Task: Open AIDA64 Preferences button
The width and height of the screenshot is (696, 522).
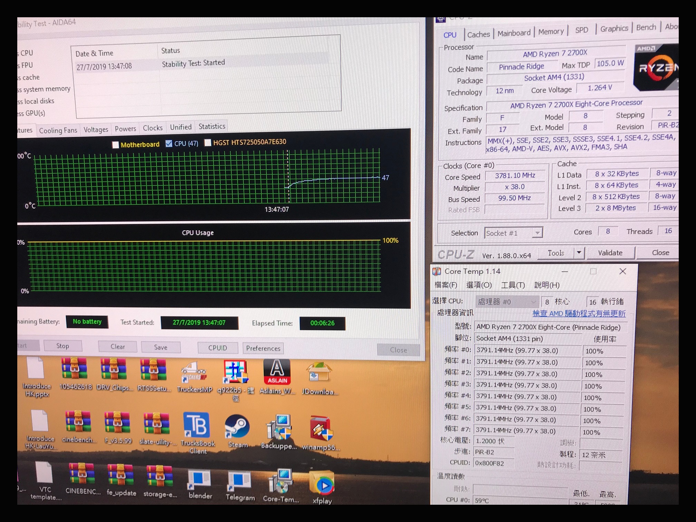Action: click(263, 348)
